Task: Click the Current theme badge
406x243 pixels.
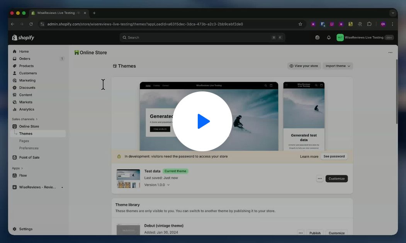Action: point(175,171)
